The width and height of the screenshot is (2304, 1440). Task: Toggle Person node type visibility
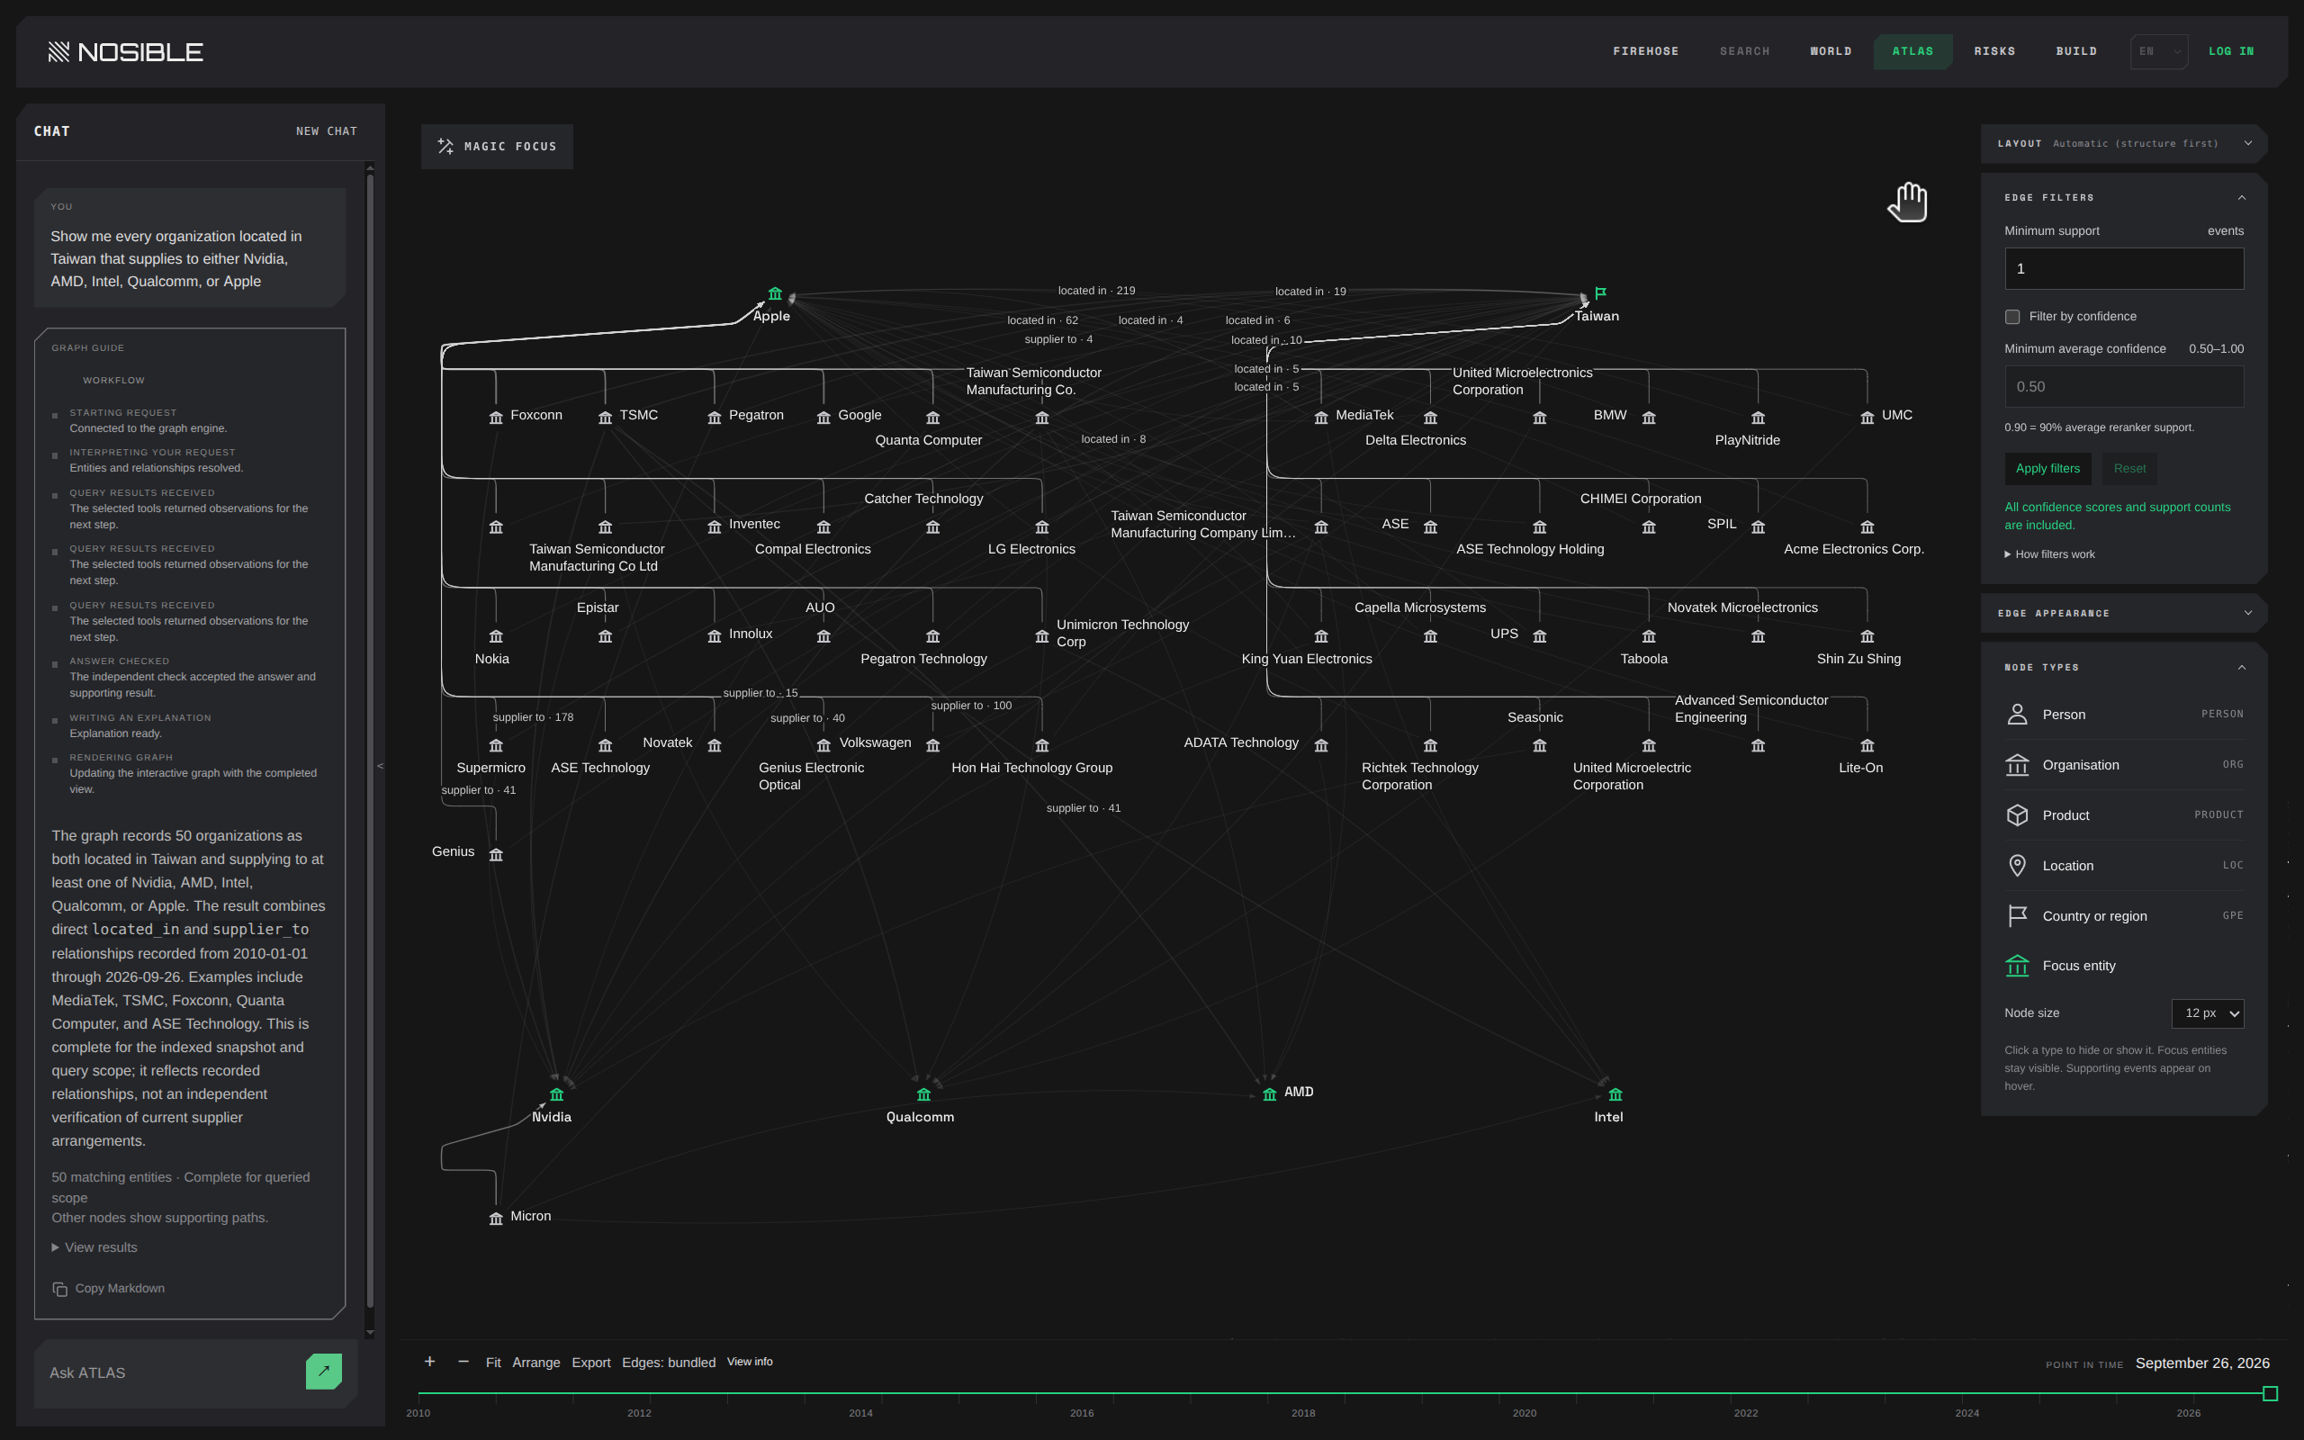(x=2124, y=715)
